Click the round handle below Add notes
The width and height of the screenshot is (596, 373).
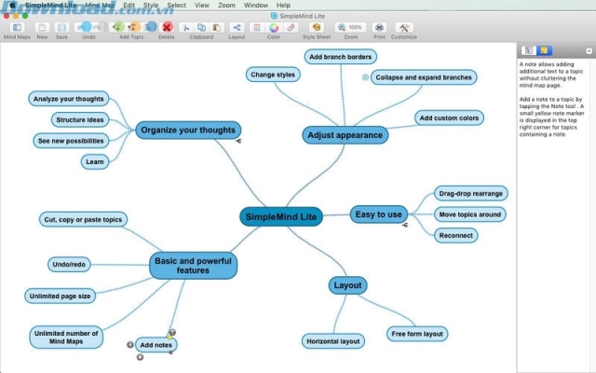(x=140, y=357)
